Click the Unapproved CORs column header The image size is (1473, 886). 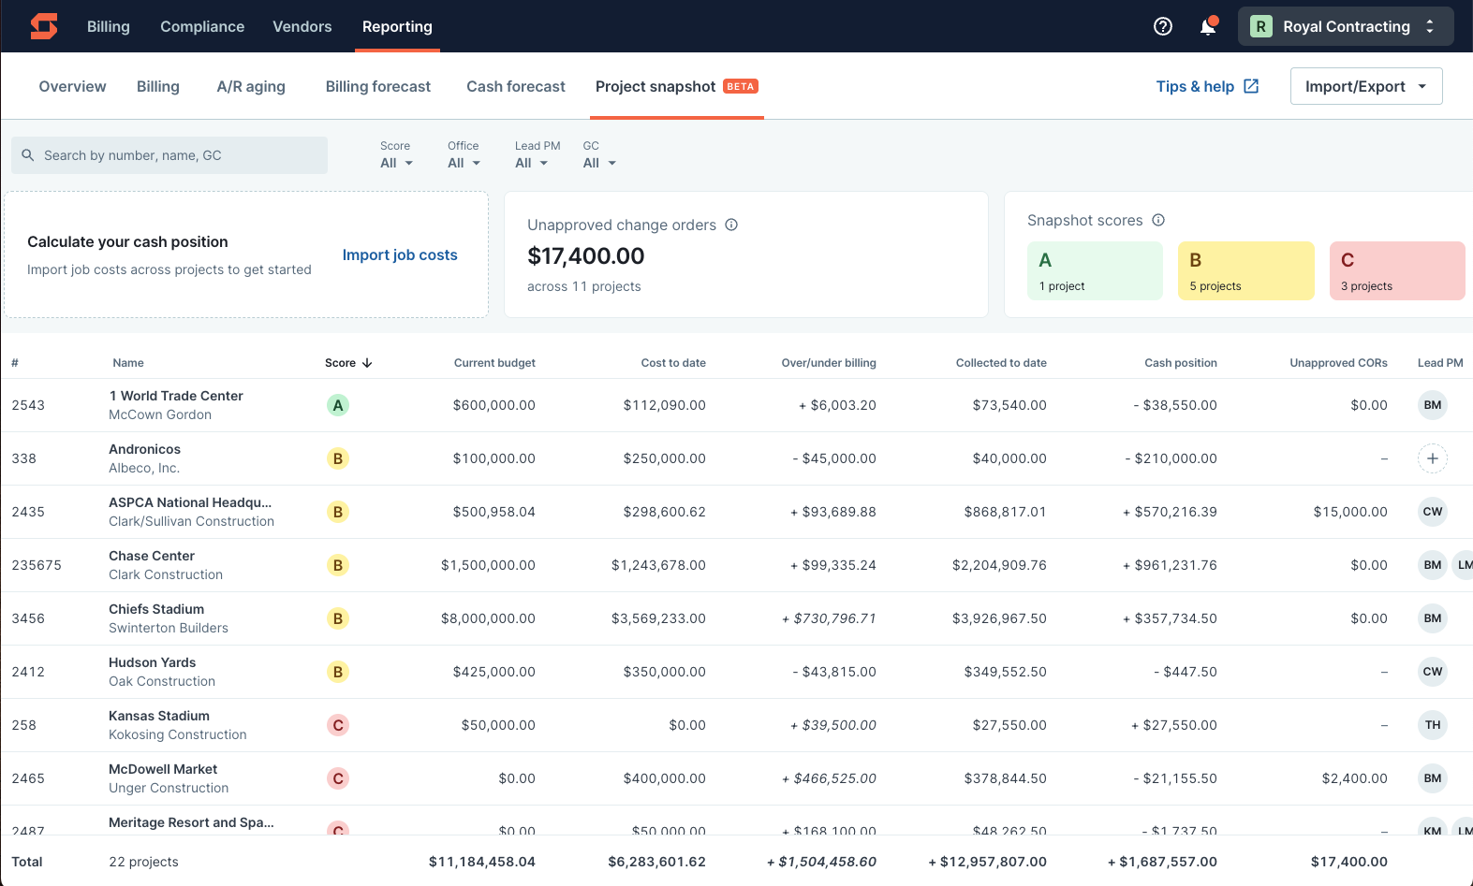pyautogui.click(x=1338, y=363)
